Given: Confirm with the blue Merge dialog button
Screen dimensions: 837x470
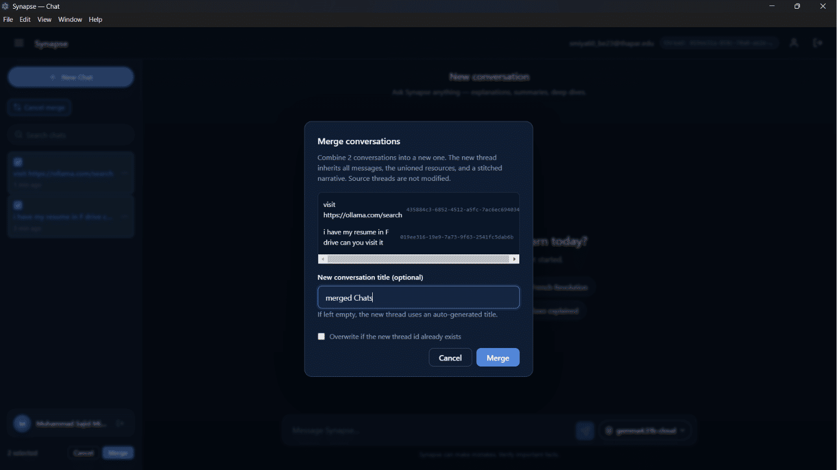Looking at the screenshot, I should pyautogui.click(x=498, y=358).
